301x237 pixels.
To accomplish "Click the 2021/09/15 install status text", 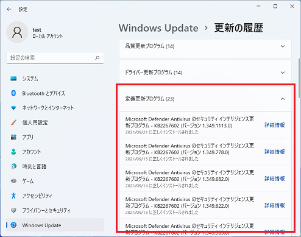I will (x=161, y=159).
